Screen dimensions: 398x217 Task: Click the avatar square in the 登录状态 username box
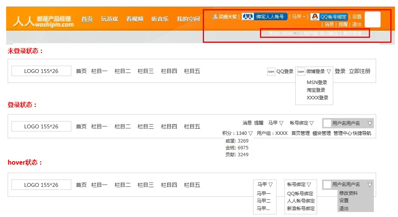[x=327, y=123]
